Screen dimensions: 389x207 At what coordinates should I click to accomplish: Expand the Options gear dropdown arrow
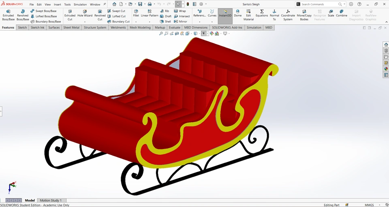pyautogui.click(x=206, y=4)
